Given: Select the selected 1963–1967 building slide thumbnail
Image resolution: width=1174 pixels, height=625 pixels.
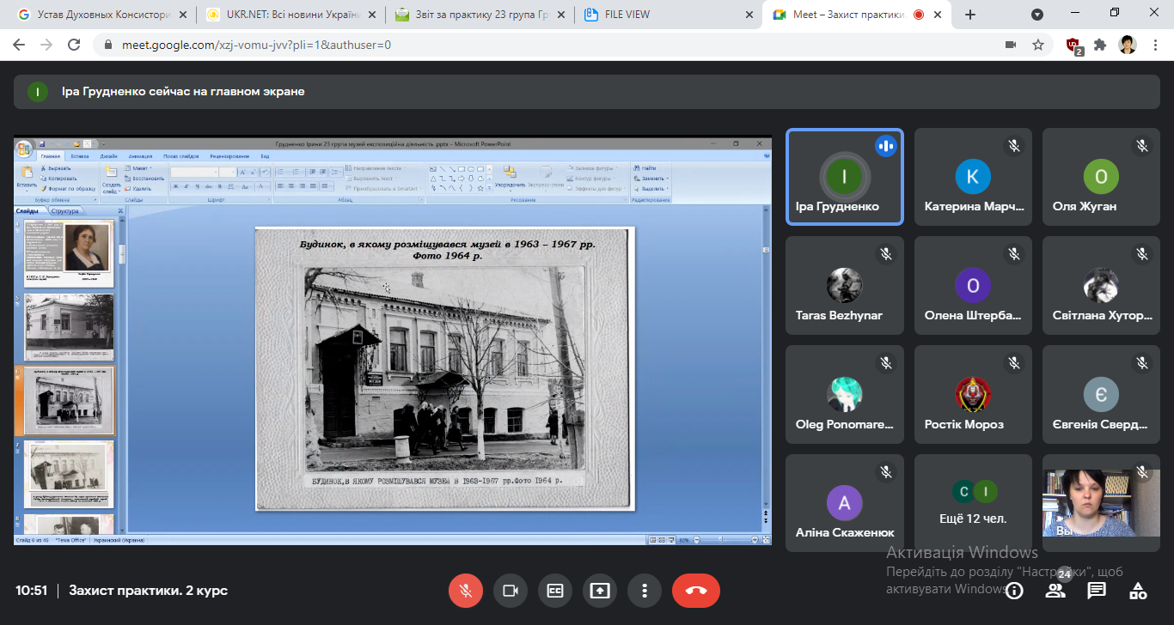Looking at the screenshot, I should point(69,401).
